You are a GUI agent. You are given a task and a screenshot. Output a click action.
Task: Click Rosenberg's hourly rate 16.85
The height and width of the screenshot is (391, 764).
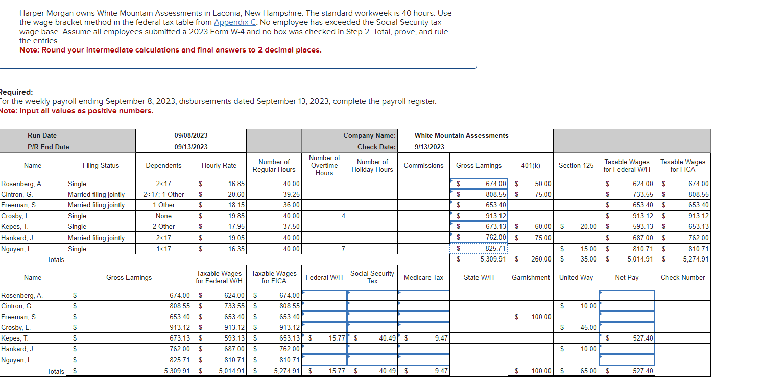[219, 184]
